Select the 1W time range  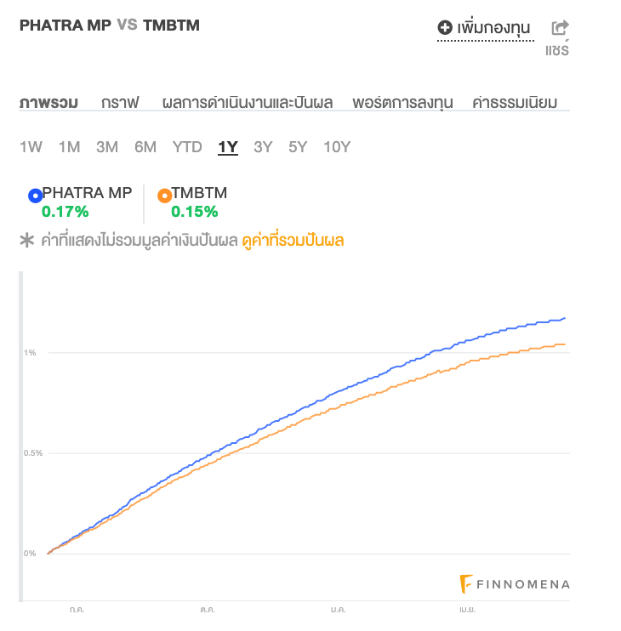point(31,147)
